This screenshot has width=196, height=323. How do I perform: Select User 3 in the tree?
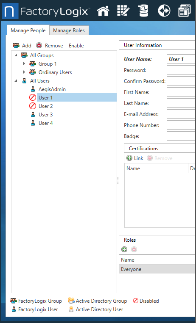point(46,115)
